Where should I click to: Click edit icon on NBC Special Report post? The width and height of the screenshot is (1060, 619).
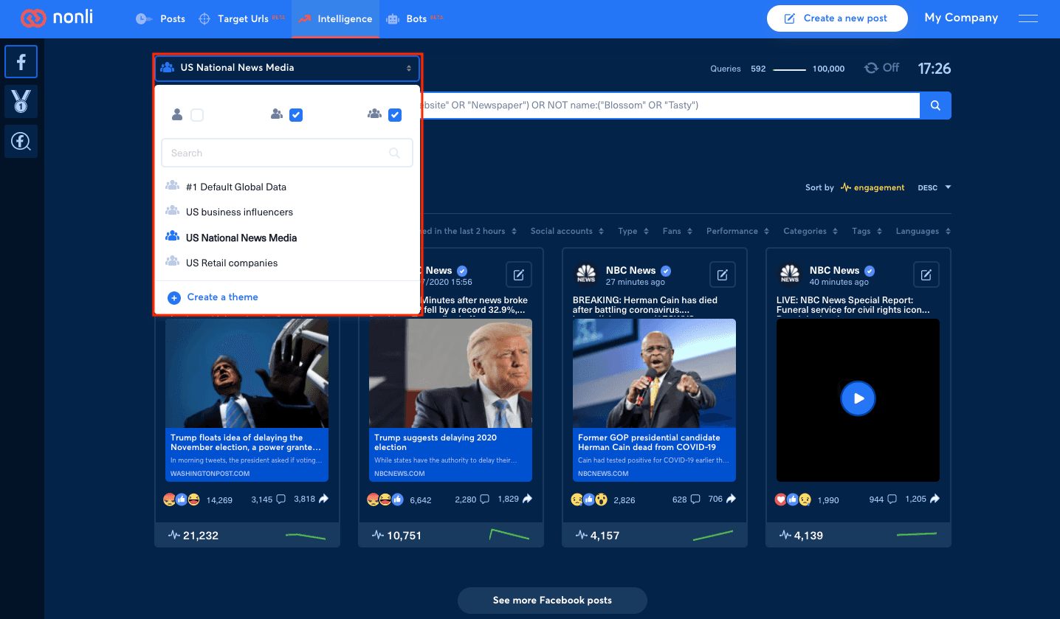[926, 275]
